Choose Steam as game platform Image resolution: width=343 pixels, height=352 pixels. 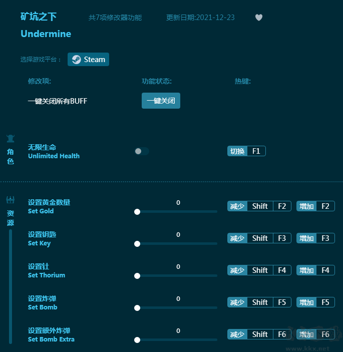[x=88, y=60]
